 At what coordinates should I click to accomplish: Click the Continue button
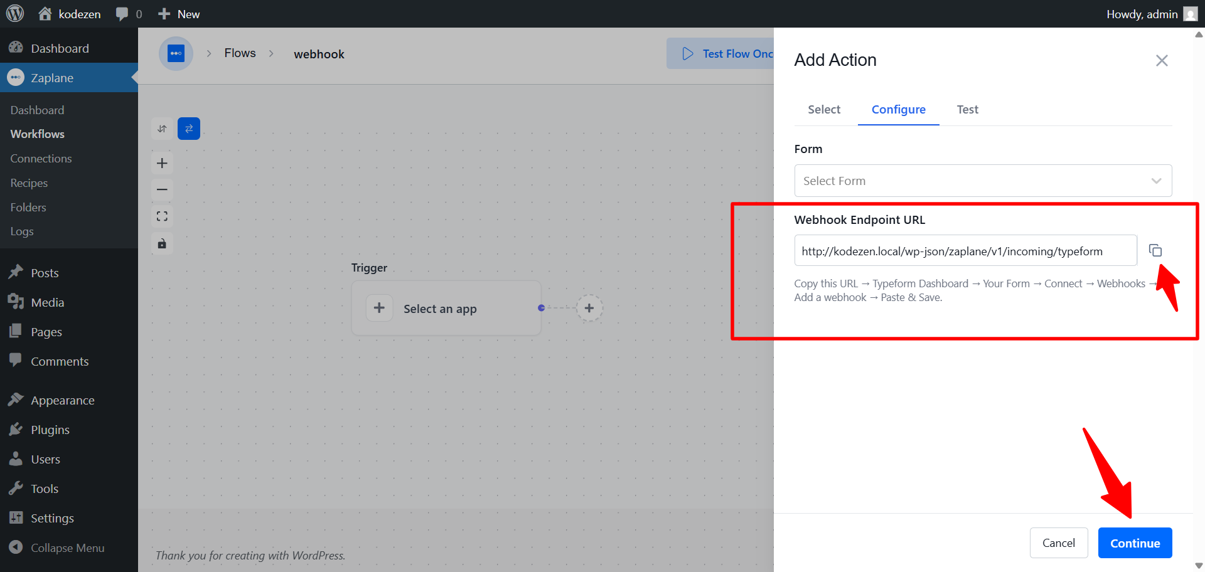click(1135, 543)
